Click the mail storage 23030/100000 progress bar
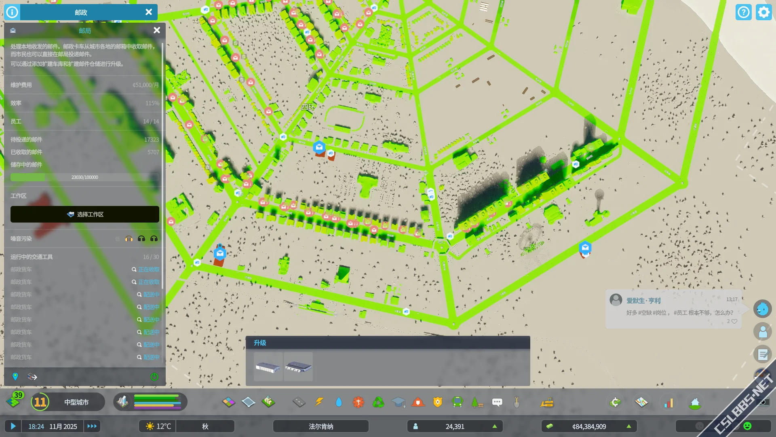The image size is (776, 437). (85, 177)
